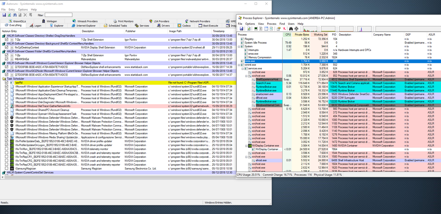The image size is (441, 214).
Task: Enable the Autochk\Proxy task checkbox
Action: click(x=7, y=98)
